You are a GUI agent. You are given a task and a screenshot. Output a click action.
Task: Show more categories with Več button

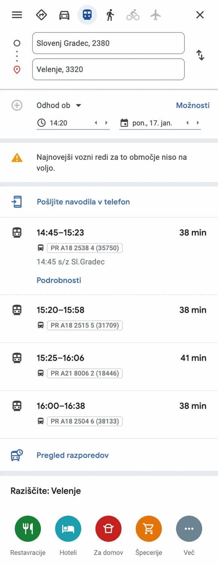pyautogui.click(x=189, y=529)
